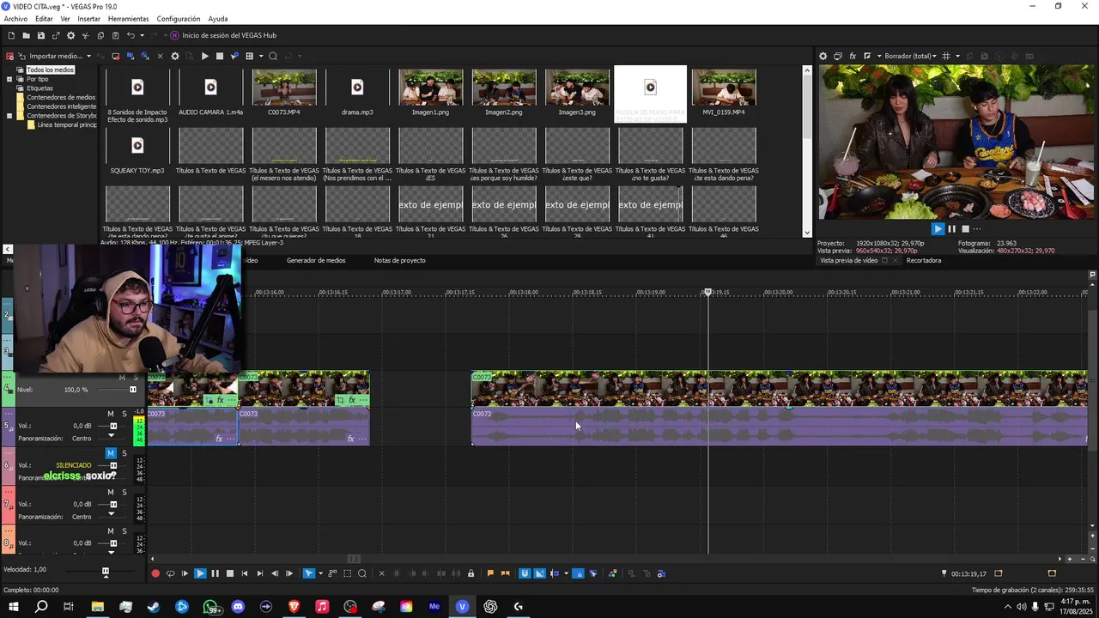Stop media preview in Project Media toolbar

(x=219, y=56)
